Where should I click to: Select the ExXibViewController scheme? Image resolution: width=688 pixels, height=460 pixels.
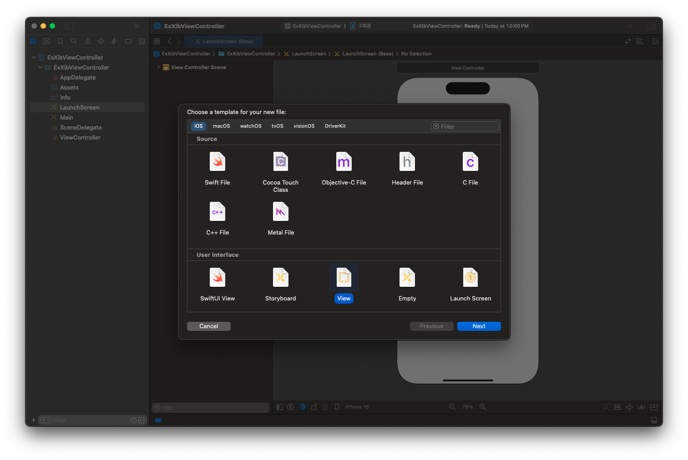click(313, 26)
